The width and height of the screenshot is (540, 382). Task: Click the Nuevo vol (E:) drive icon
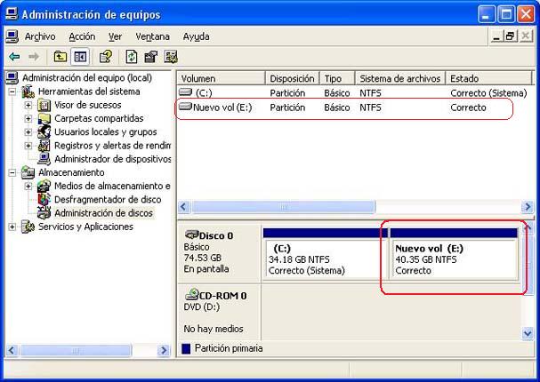(185, 107)
